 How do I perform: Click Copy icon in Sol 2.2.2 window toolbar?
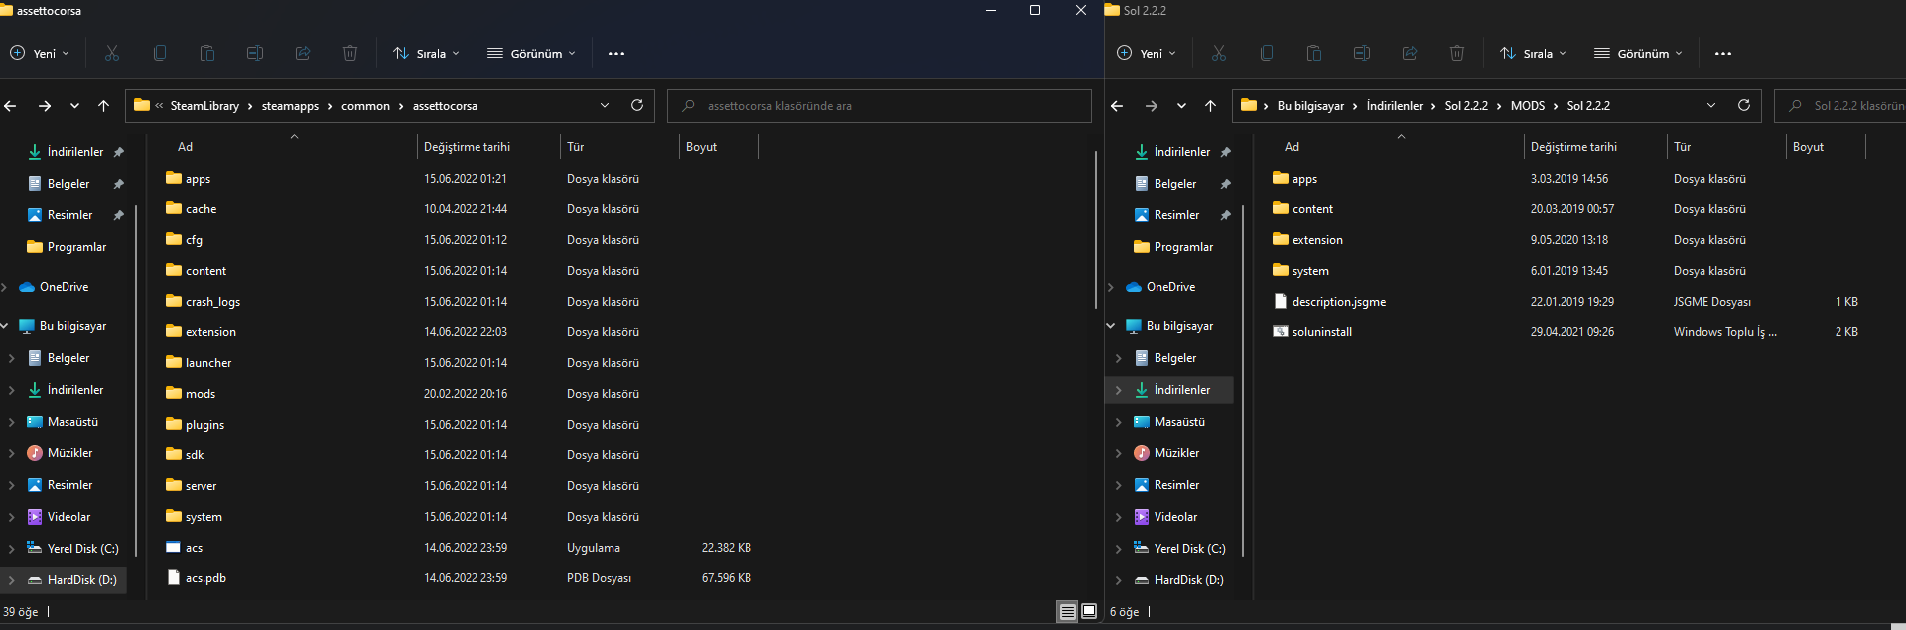click(x=1267, y=53)
